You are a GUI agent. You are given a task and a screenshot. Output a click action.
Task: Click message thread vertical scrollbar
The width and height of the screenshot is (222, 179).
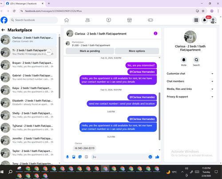(159, 116)
